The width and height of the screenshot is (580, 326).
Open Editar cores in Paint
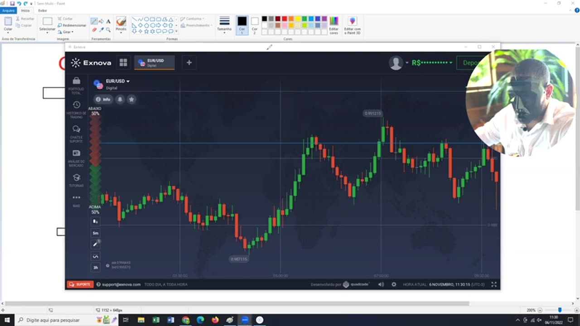334,25
